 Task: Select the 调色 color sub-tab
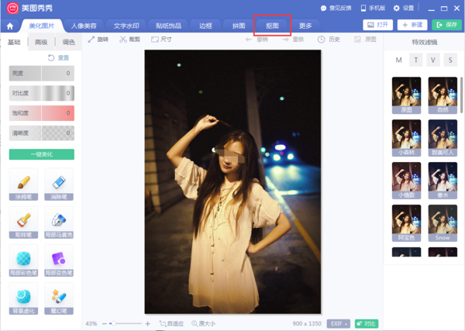pyautogui.click(x=68, y=42)
